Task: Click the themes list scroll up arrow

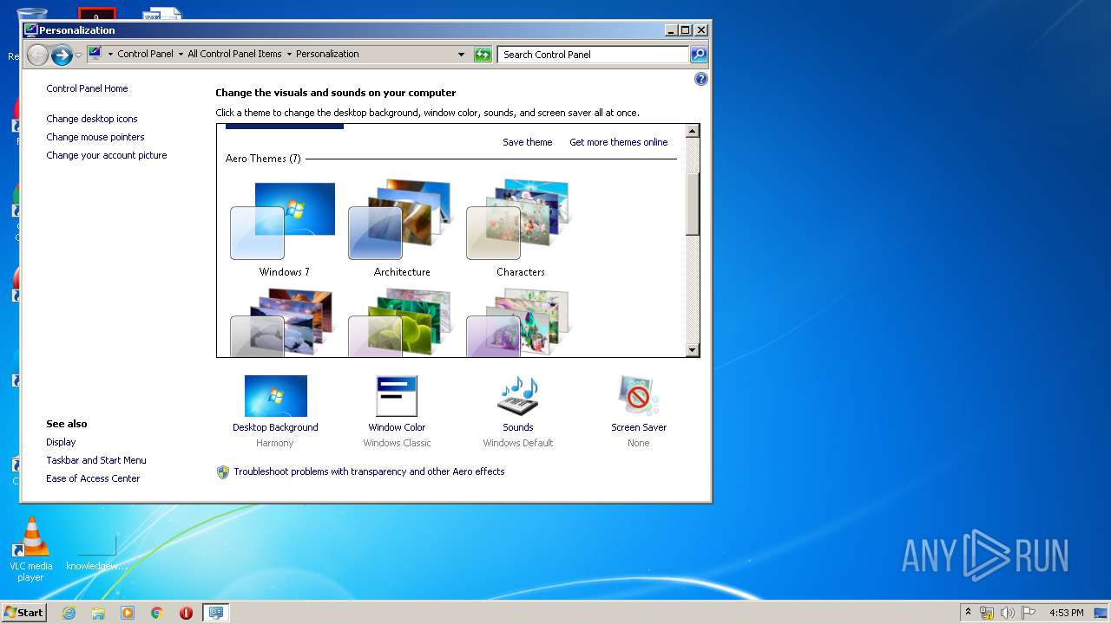Action: tap(692, 131)
